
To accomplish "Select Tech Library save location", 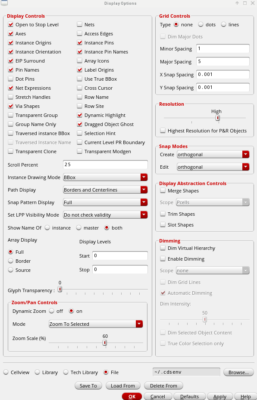I will click(x=66, y=372).
